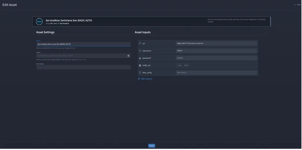Click the username input field
The width and height of the screenshot is (302, 150).
(217, 51)
